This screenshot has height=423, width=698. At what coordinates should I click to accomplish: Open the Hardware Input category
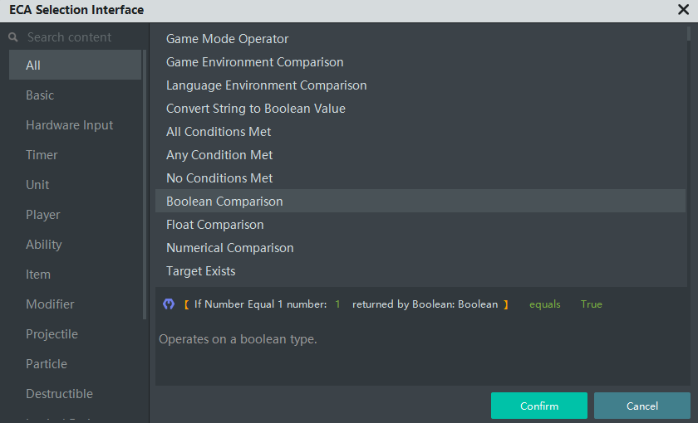pos(70,125)
